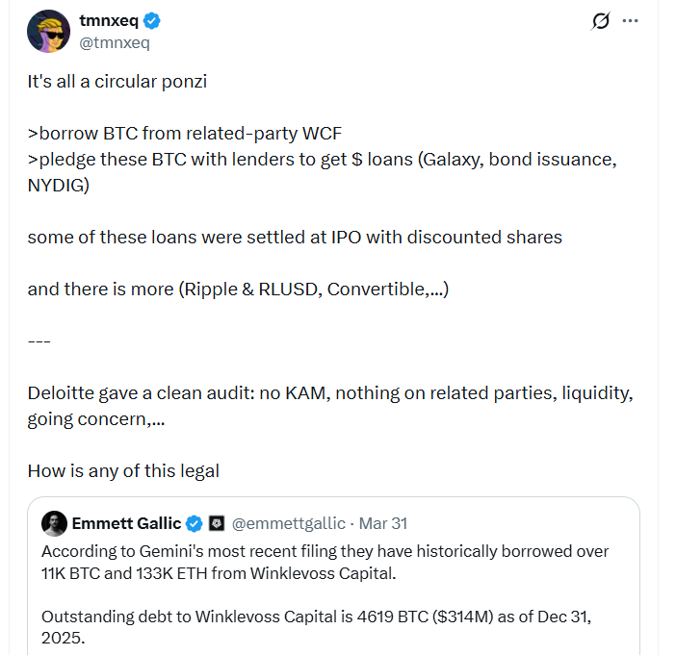Open the three-dot more options menu

631,21
